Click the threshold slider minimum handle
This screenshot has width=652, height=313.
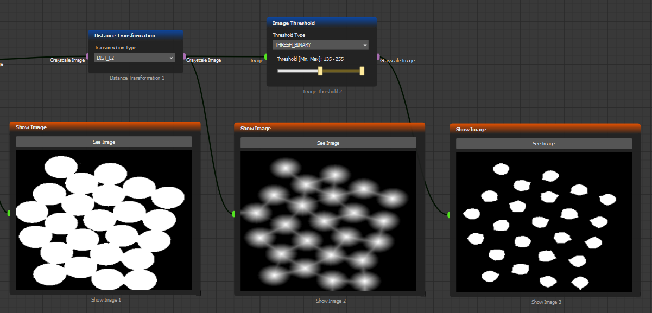(x=320, y=71)
